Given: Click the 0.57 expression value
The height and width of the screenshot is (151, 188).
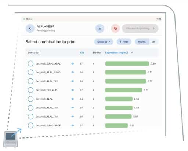Looking at the screenshot, I should [135, 117].
